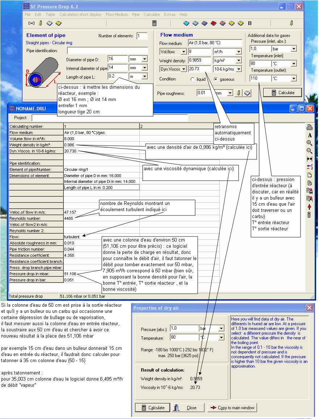Click the bold 'B' toolbar icon
This screenshot has height=419, width=319.
click(250, 24)
